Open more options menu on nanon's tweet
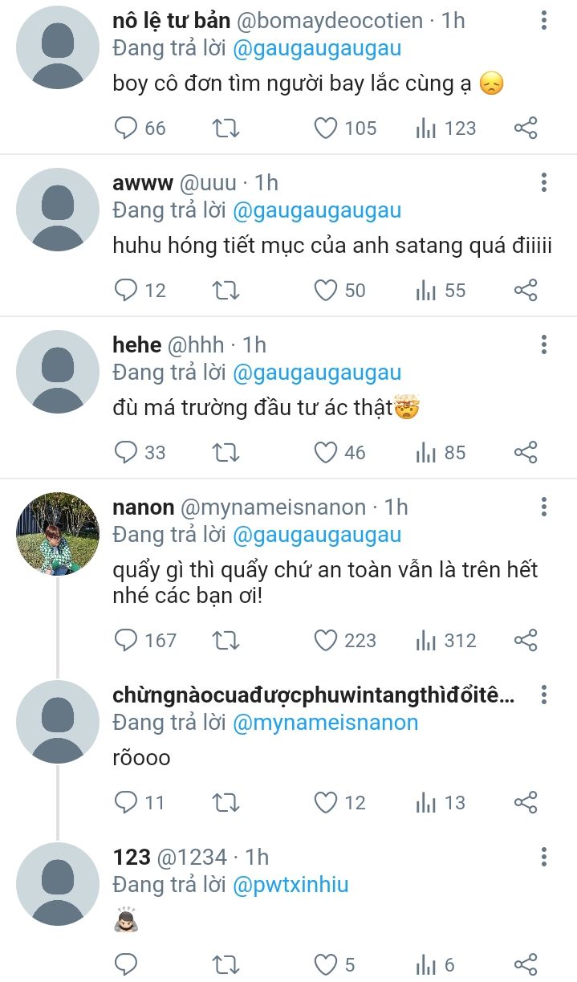Image resolution: width=577 pixels, height=982 pixels. pos(544,507)
